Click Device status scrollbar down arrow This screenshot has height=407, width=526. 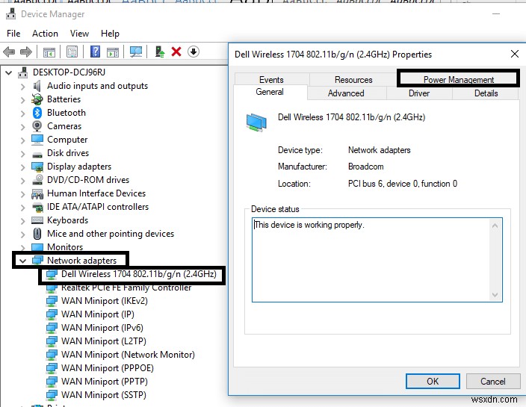pyautogui.click(x=495, y=295)
